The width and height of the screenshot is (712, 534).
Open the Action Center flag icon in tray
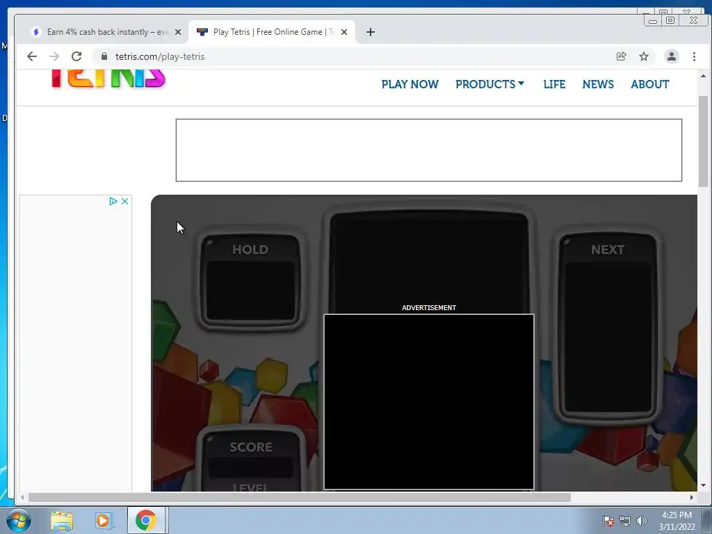(608, 521)
